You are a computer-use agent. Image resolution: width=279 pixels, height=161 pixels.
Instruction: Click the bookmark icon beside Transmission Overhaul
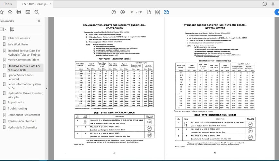click(x=4, y=121)
